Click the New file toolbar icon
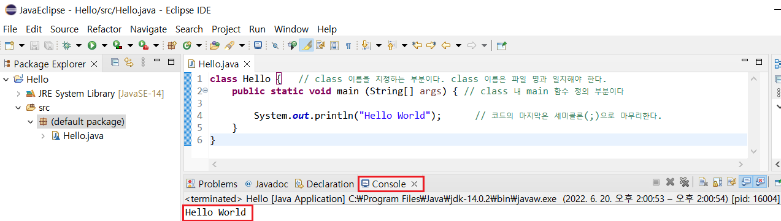The image size is (781, 221). 9,45
